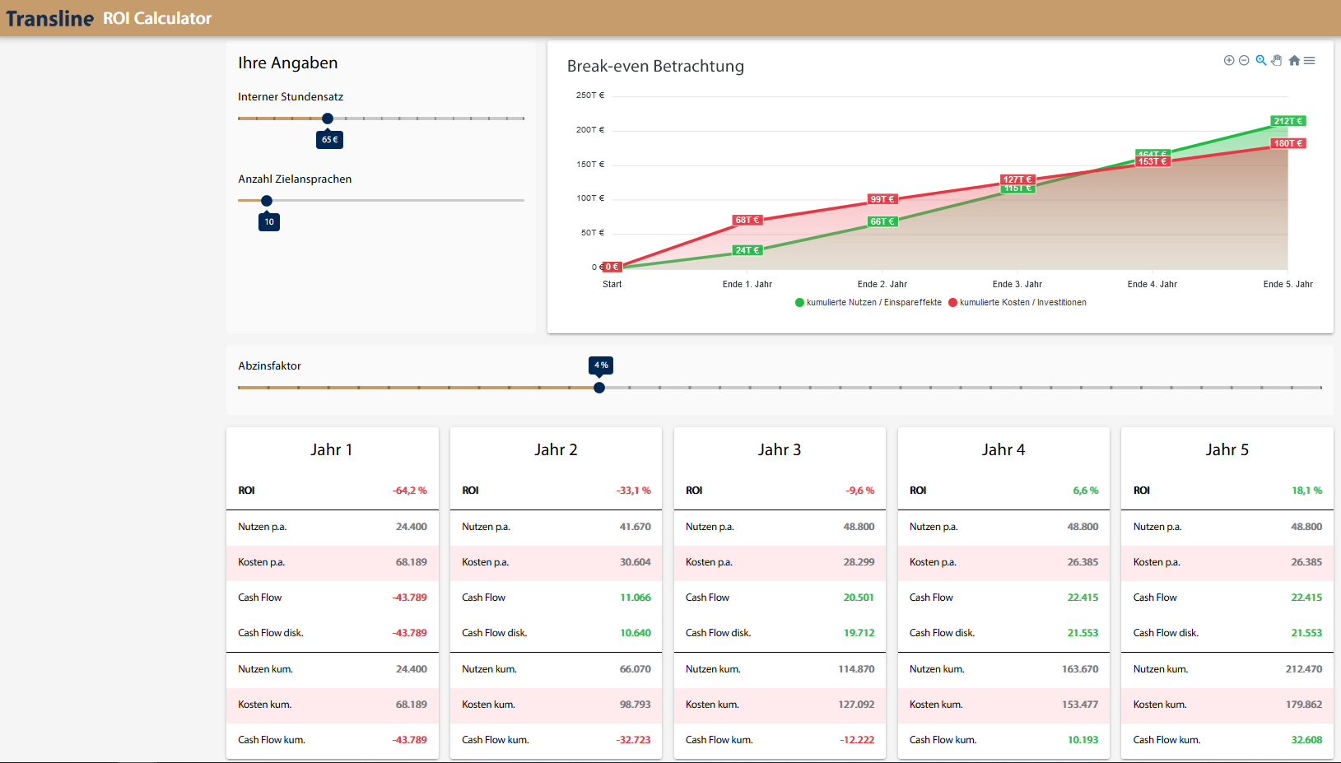Click the chart zoom out minus icon
Screen dimensions: 1341x763
[x=1244, y=60]
